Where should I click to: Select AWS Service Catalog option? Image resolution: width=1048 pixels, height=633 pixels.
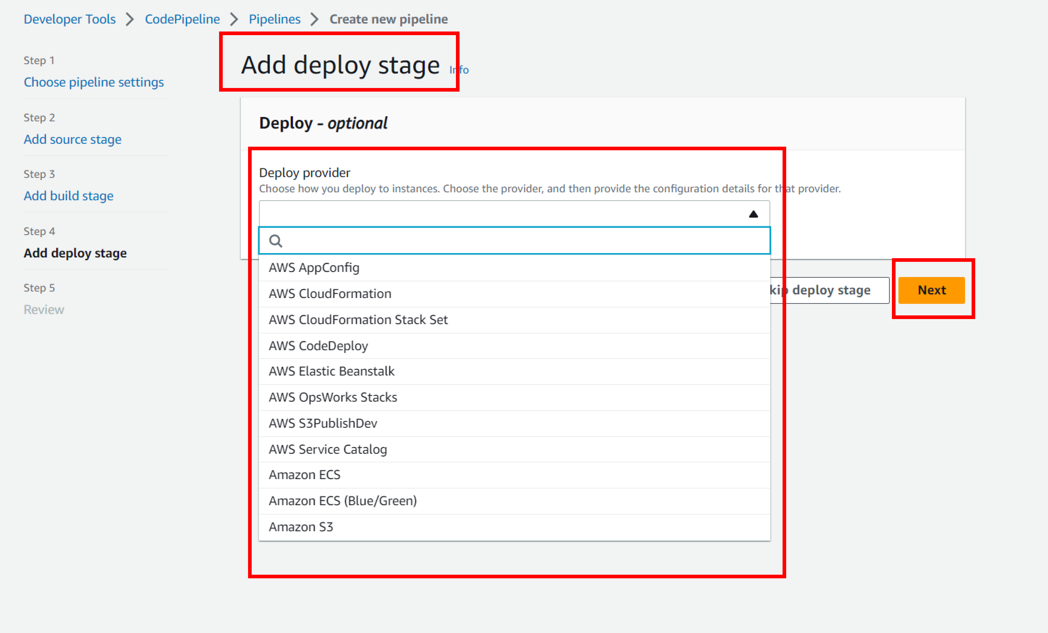pos(514,449)
